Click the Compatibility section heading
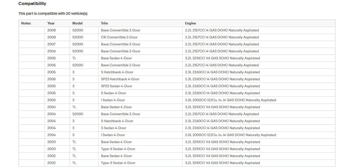The height and width of the screenshot is (168, 352). [32, 4]
